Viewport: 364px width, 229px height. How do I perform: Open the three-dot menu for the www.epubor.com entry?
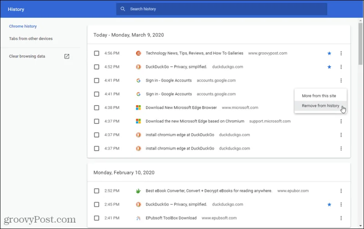tap(341, 191)
